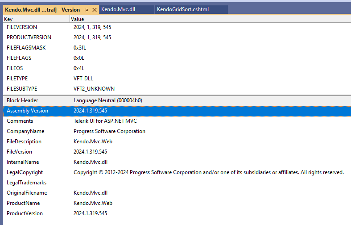This screenshot has width=351, height=225.
Task: Select the FILEOS key
Action: (x=15, y=68)
